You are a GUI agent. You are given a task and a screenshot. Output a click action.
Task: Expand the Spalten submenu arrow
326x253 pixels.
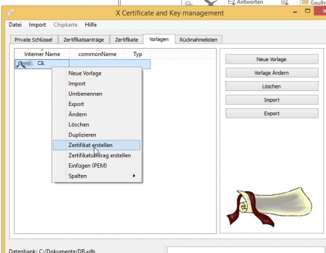(134, 176)
